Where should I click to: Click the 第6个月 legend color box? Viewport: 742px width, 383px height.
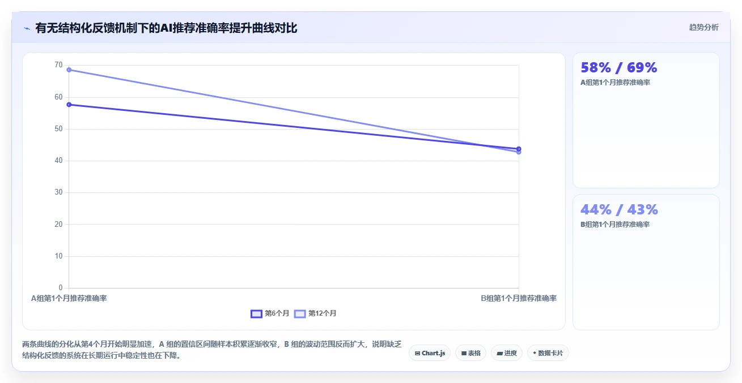pos(256,313)
